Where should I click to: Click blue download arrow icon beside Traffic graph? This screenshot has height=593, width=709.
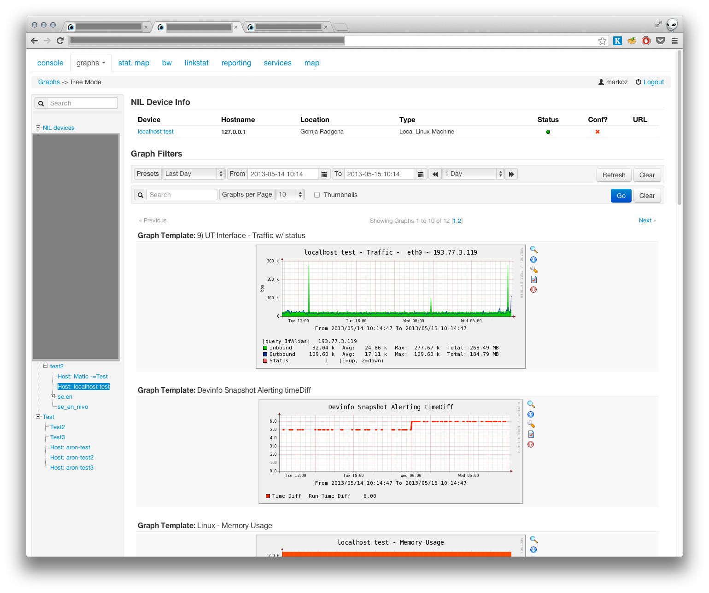[533, 260]
